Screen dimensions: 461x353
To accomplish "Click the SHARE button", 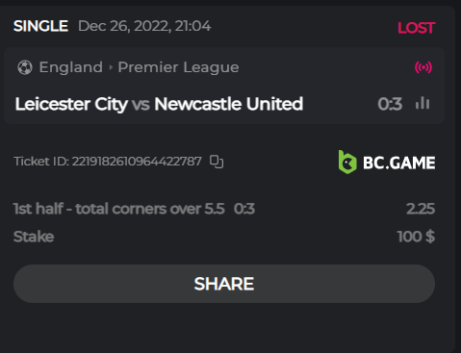I will click(224, 284).
